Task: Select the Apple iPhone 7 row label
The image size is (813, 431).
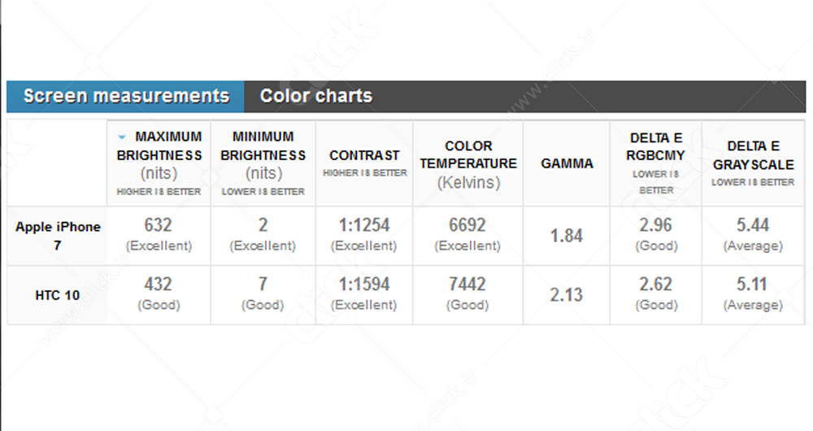Action: tap(58, 236)
